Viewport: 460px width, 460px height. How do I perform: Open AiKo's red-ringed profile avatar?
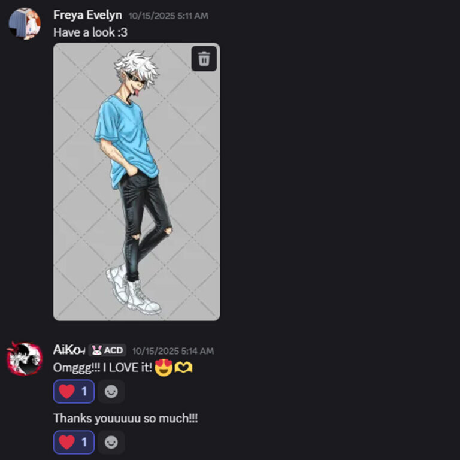(x=25, y=359)
